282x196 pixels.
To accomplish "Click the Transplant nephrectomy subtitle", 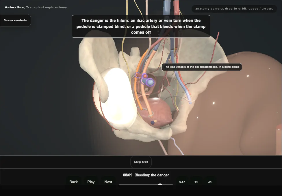I will 47,7.
